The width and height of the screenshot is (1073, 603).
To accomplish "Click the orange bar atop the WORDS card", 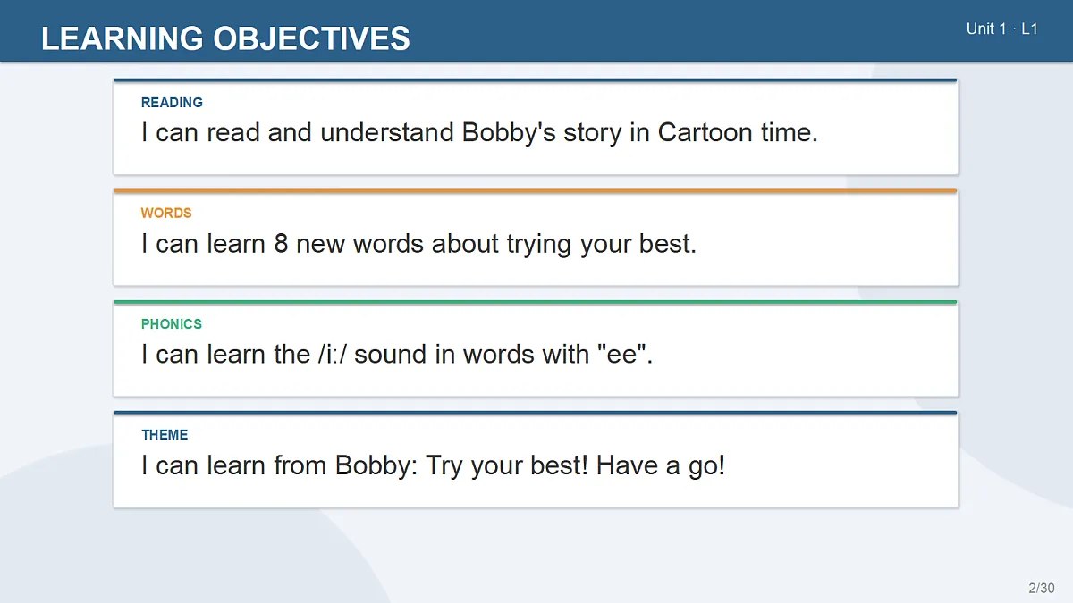I will click(x=535, y=191).
